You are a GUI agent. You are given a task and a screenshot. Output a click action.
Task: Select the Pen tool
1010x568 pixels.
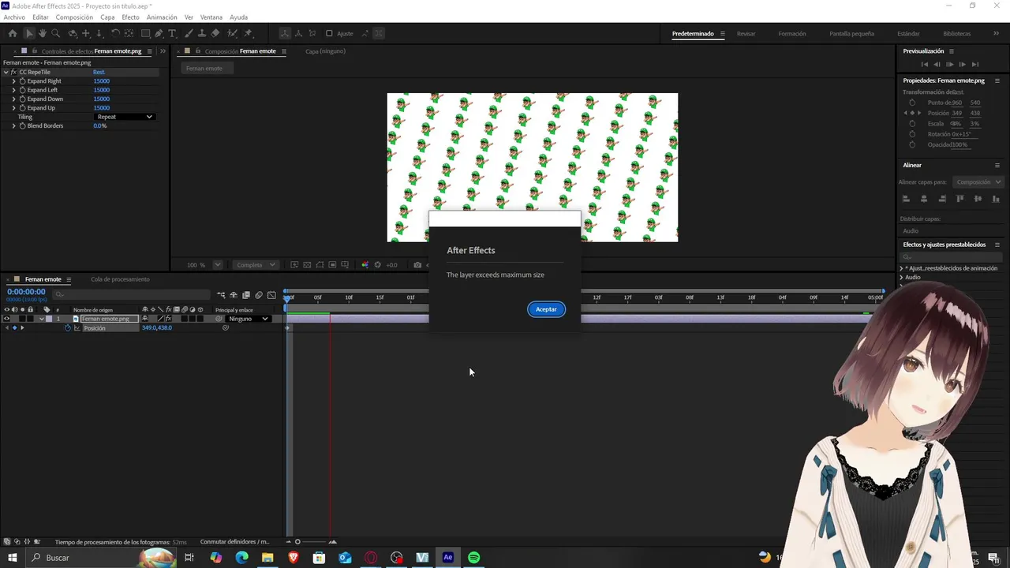point(159,33)
